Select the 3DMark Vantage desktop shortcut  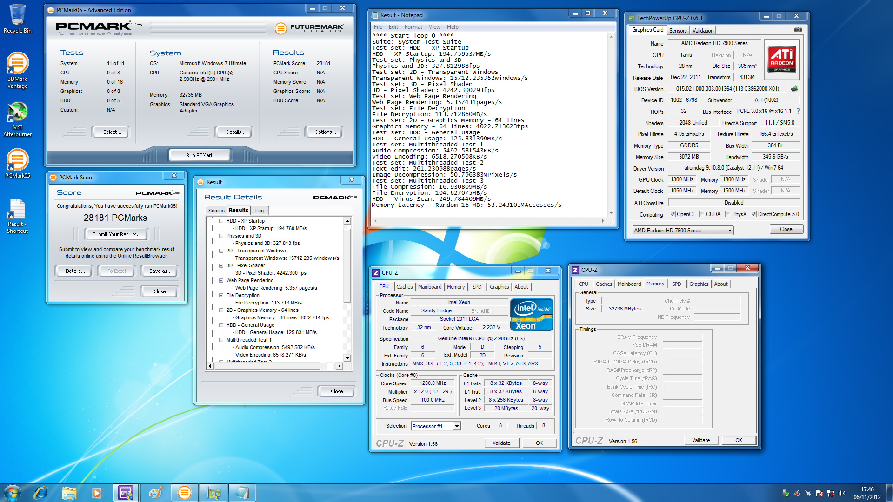click(17, 70)
